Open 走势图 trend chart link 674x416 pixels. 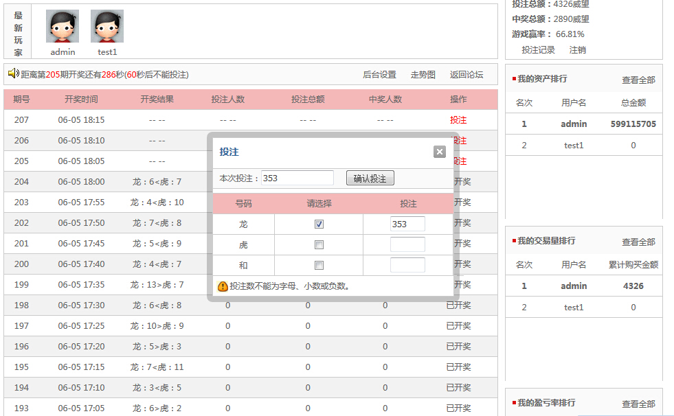[423, 75]
